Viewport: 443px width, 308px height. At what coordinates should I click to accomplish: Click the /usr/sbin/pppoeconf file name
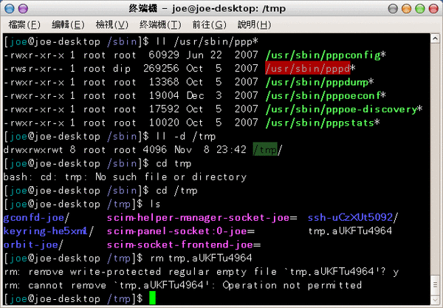tap(323, 95)
